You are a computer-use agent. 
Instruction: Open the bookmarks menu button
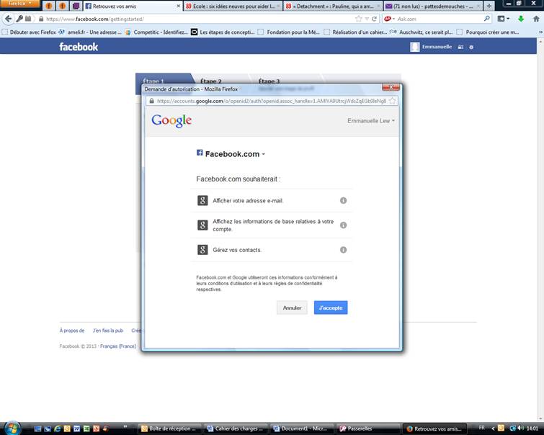click(x=504, y=19)
